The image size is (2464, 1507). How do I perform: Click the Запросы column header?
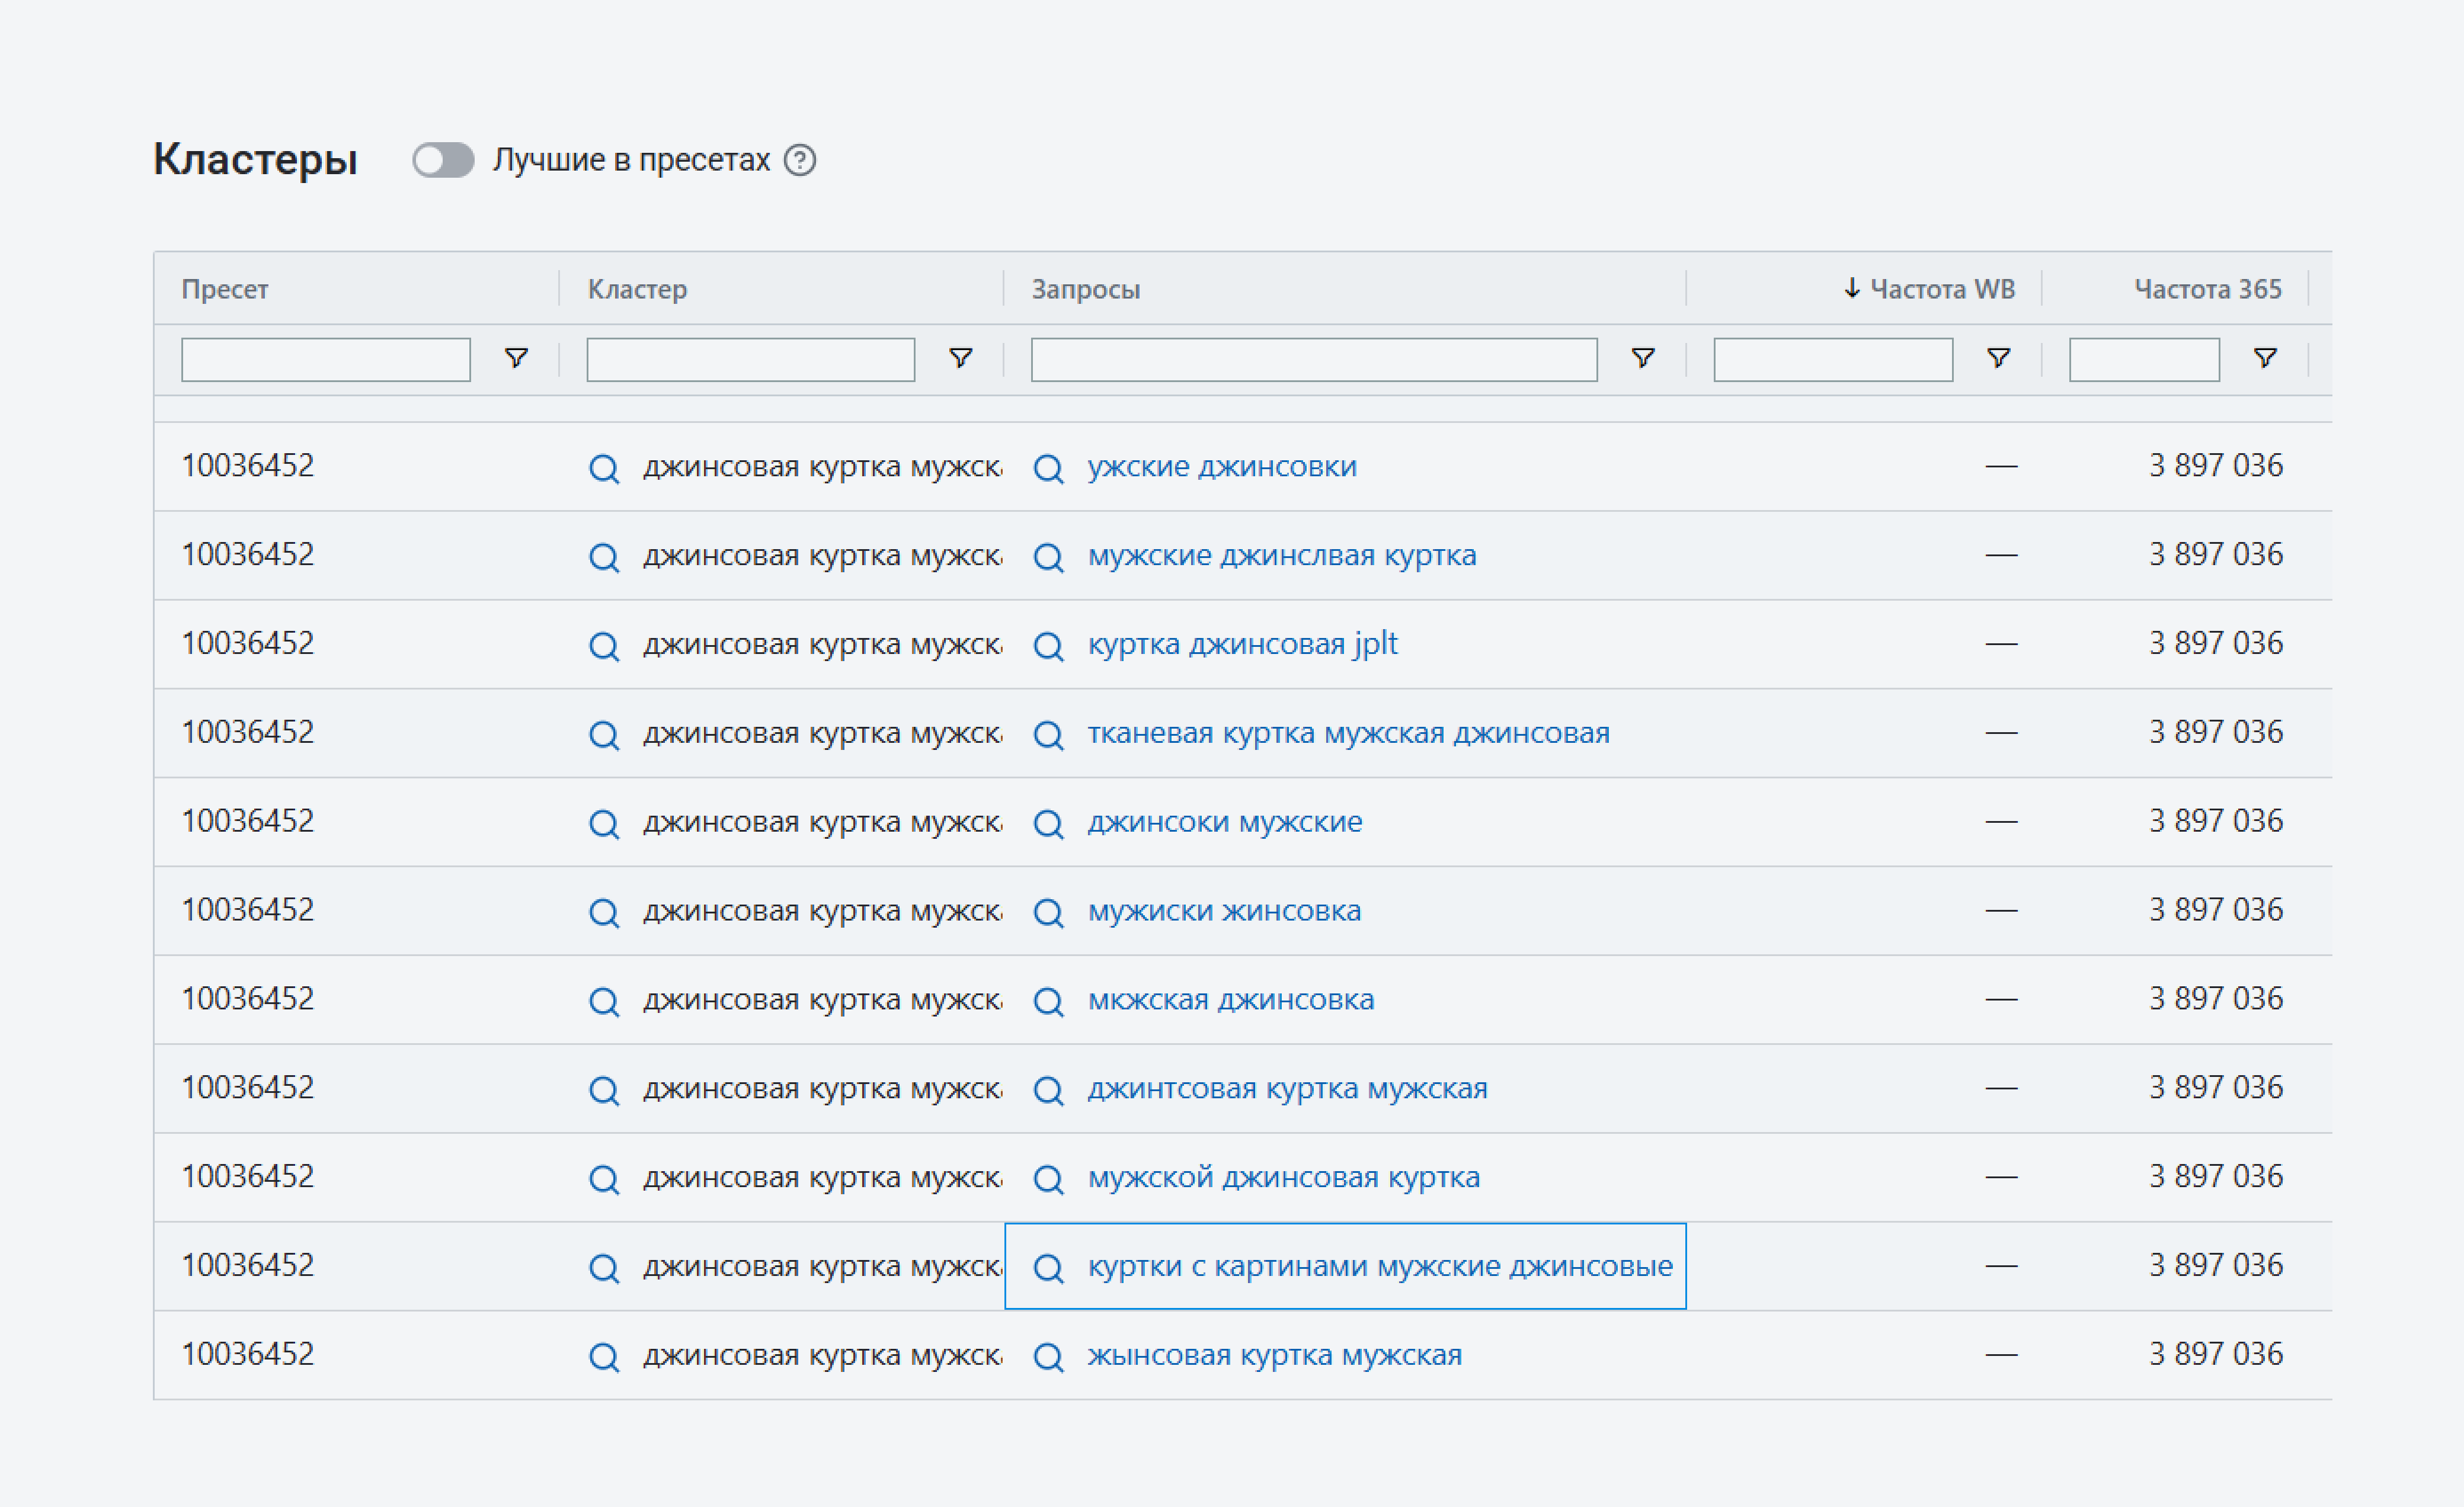coord(1086,289)
